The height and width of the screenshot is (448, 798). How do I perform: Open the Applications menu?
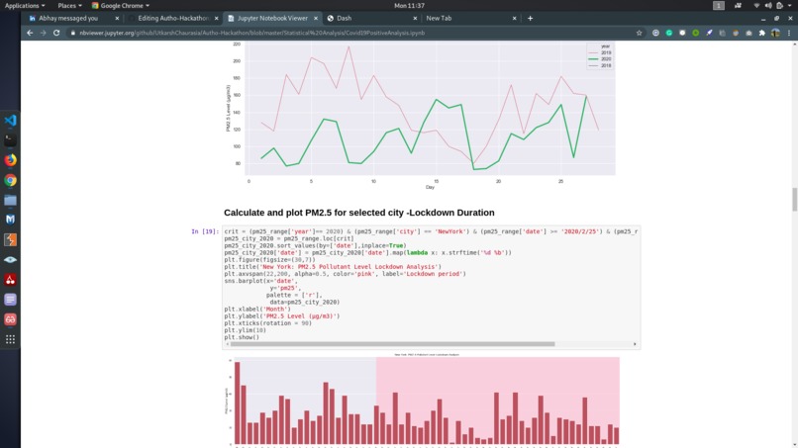click(25, 6)
